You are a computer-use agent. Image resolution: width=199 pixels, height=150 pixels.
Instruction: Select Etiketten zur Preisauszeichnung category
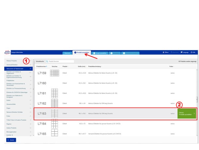18,88
